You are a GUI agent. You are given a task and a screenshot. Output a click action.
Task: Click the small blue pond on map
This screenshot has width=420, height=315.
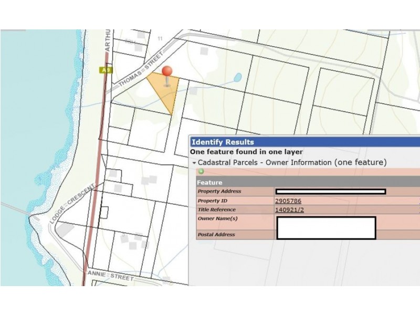(238, 77)
